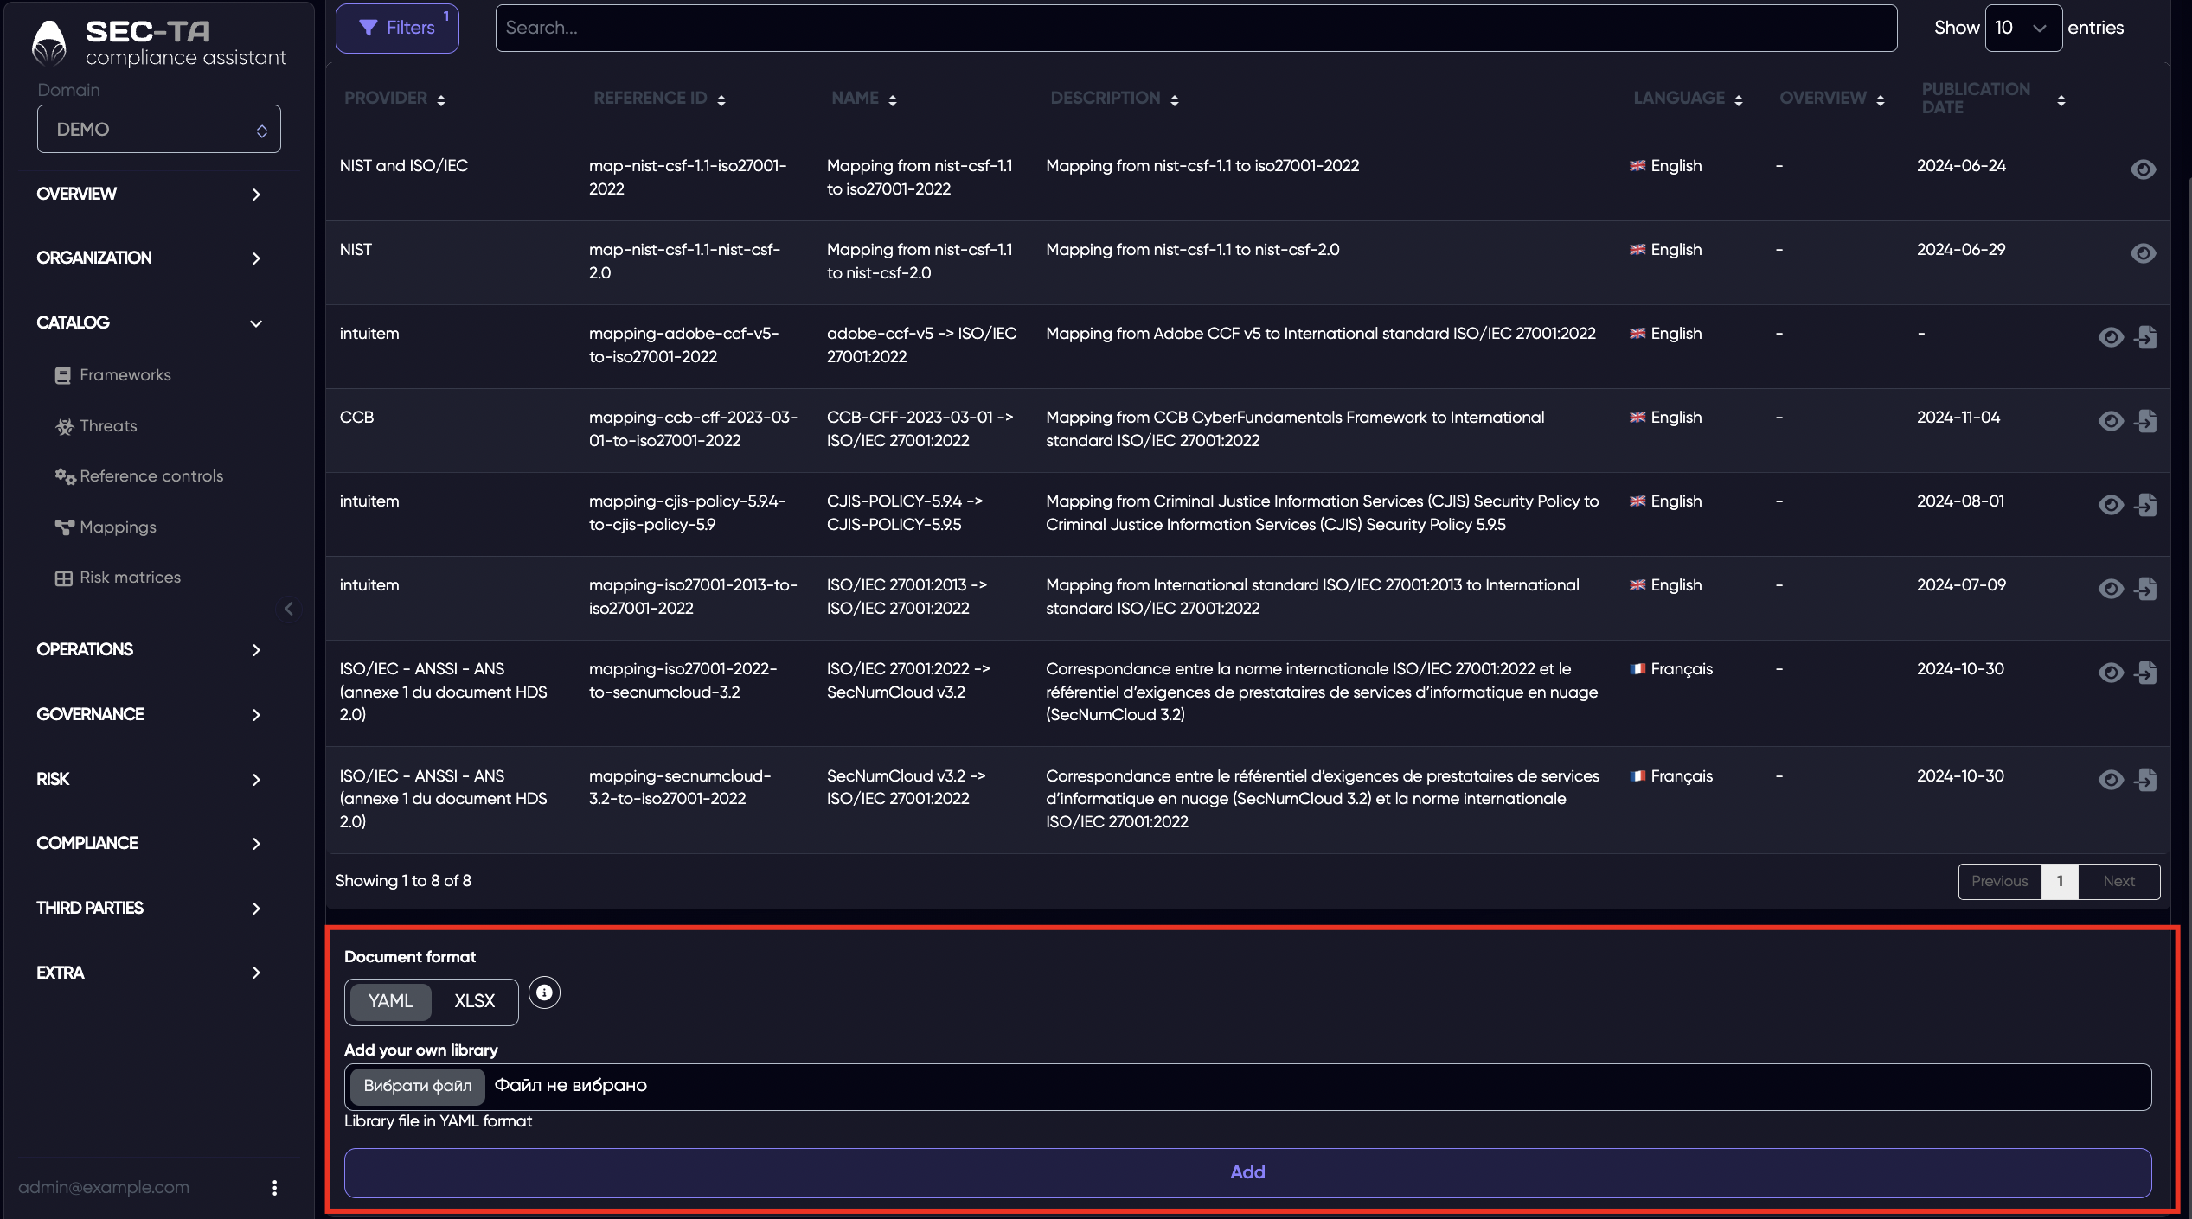
Task: Click the Add library button
Action: (1247, 1172)
